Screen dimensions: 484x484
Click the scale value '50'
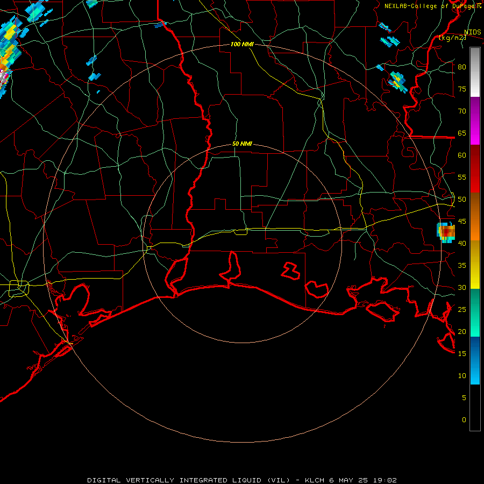(462, 200)
